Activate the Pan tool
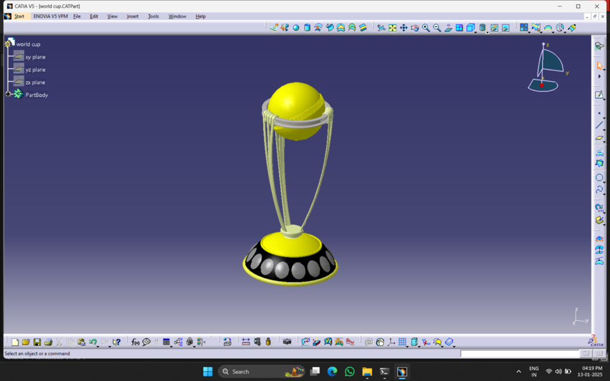The image size is (610, 381). click(403, 28)
